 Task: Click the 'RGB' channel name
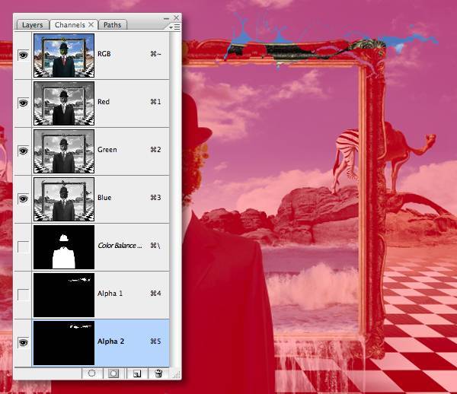[x=104, y=54]
